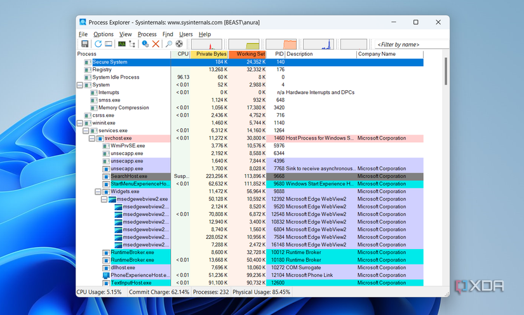524x315 pixels.
Task: Open the Process menu
Action: 147,34
